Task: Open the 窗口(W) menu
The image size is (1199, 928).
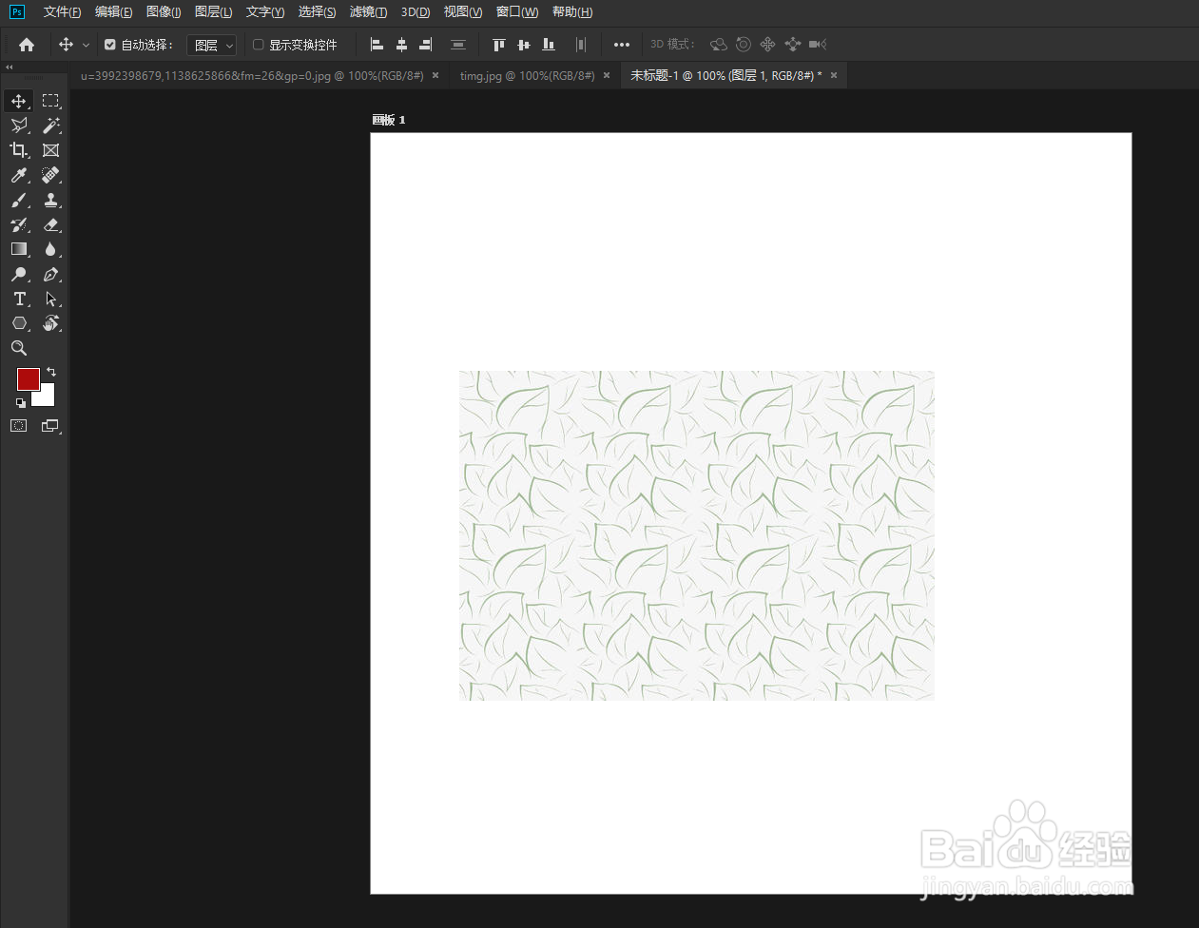Action: coord(517,11)
